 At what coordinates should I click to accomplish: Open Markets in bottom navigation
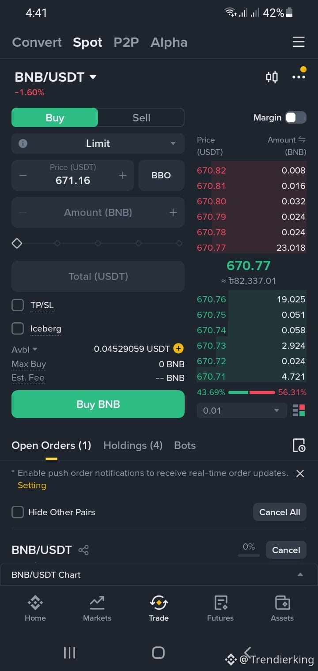(x=97, y=608)
